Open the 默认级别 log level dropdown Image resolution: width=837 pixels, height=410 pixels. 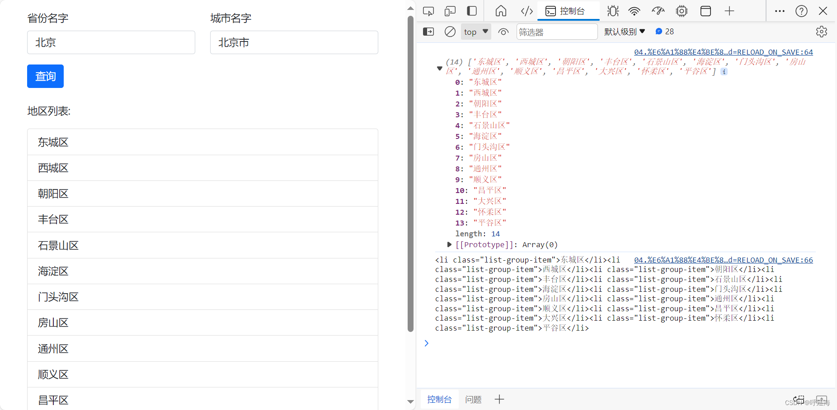click(x=625, y=32)
